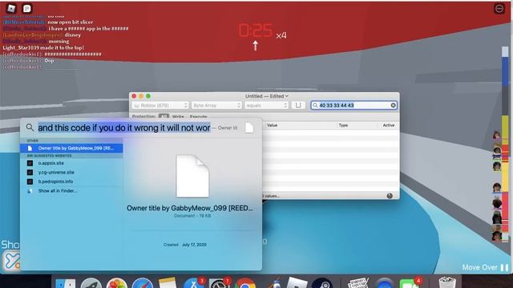Image resolution: width=513 pixels, height=288 pixels.
Task: Open the equals comparison dropdown
Action: tap(266, 105)
